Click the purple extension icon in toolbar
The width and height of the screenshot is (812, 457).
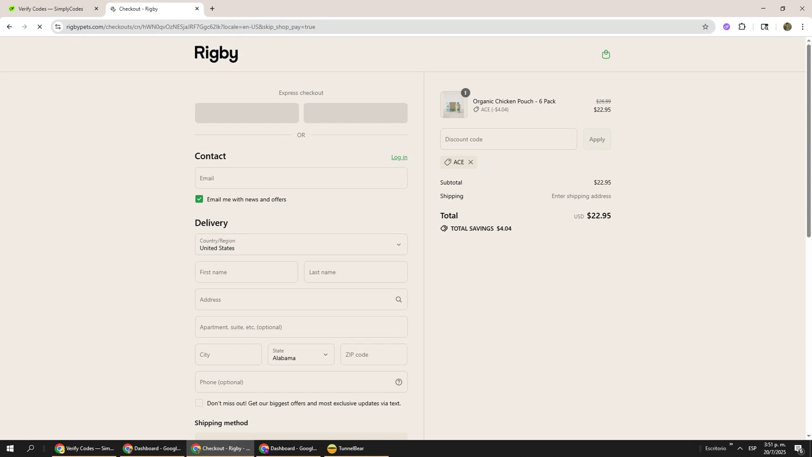coord(726,27)
